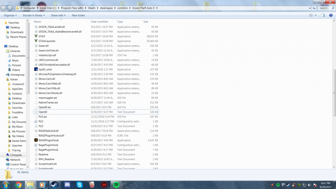Click the lspdfr_uinst application icon
This screenshot has width=336, height=189.
click(x=36, y=69)
